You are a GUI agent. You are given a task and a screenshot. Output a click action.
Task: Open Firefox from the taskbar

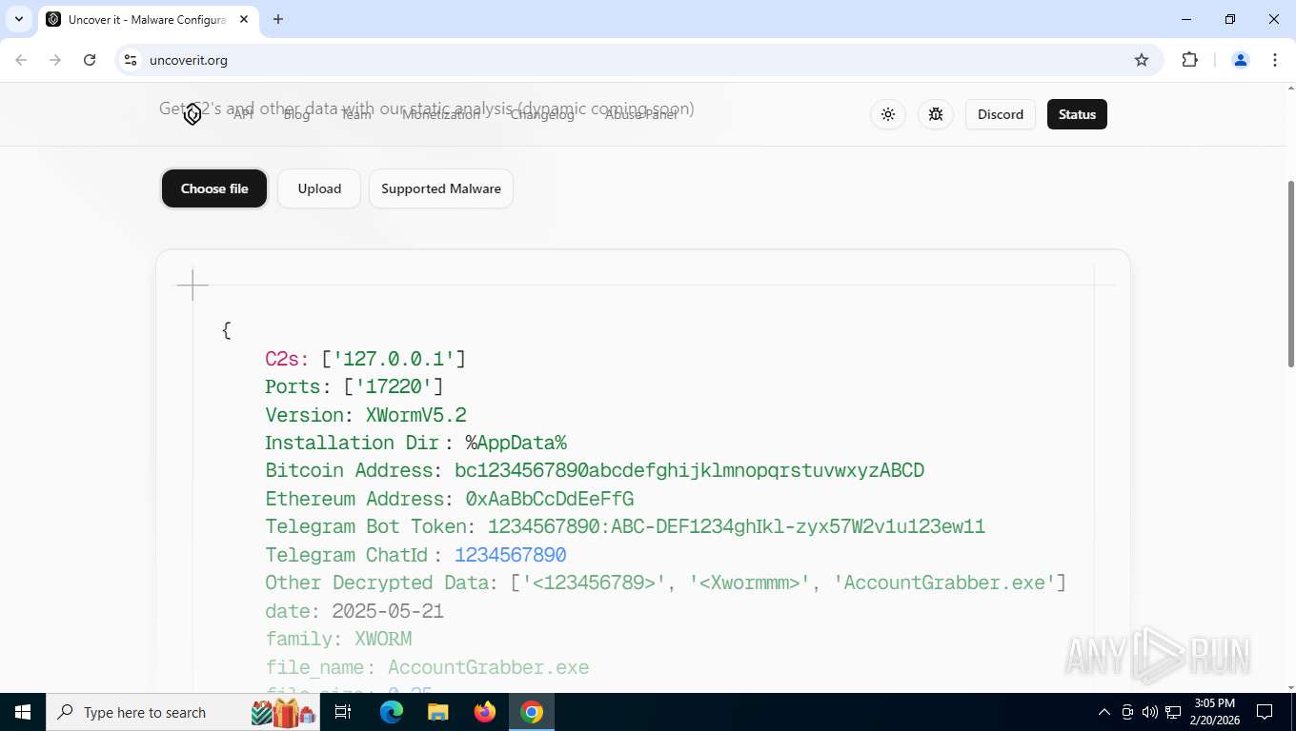tap(485, 712)
